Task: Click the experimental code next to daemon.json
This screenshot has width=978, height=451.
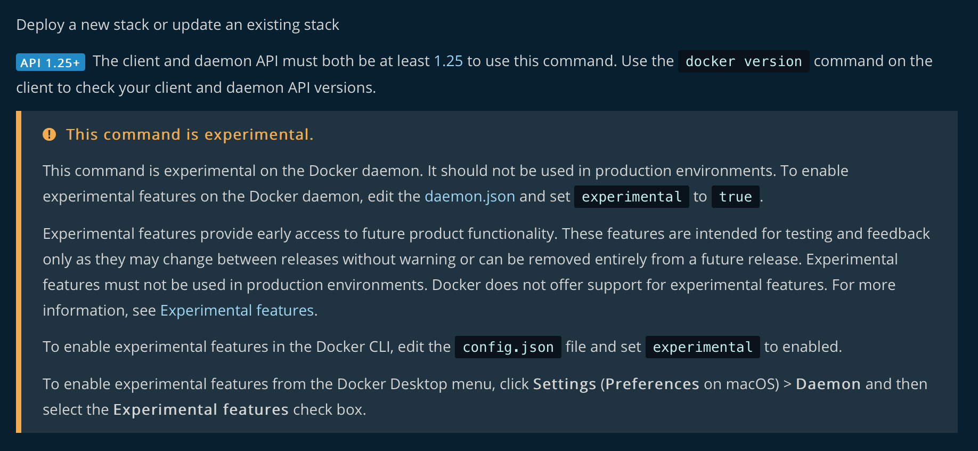Action: coord(632,197)
